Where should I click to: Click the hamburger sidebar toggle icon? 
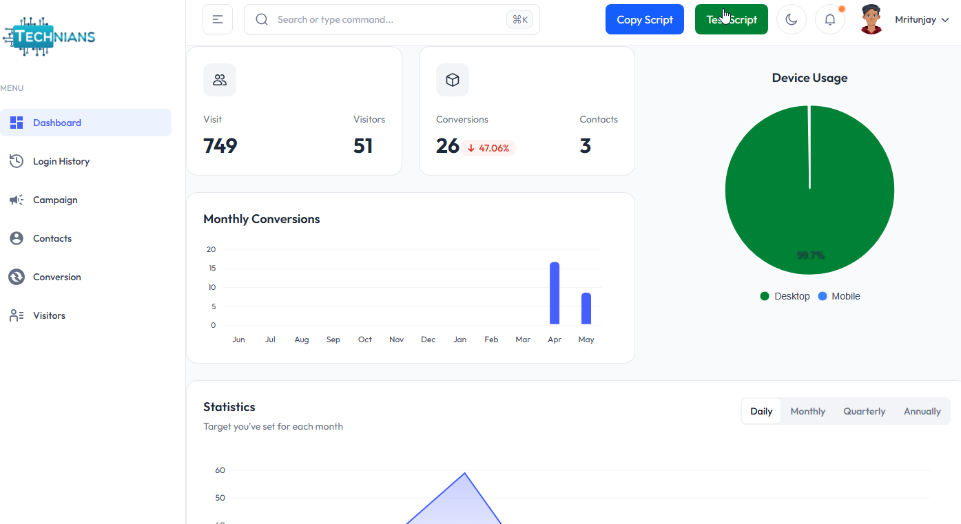pyautogui.click(x=218, y=19)
